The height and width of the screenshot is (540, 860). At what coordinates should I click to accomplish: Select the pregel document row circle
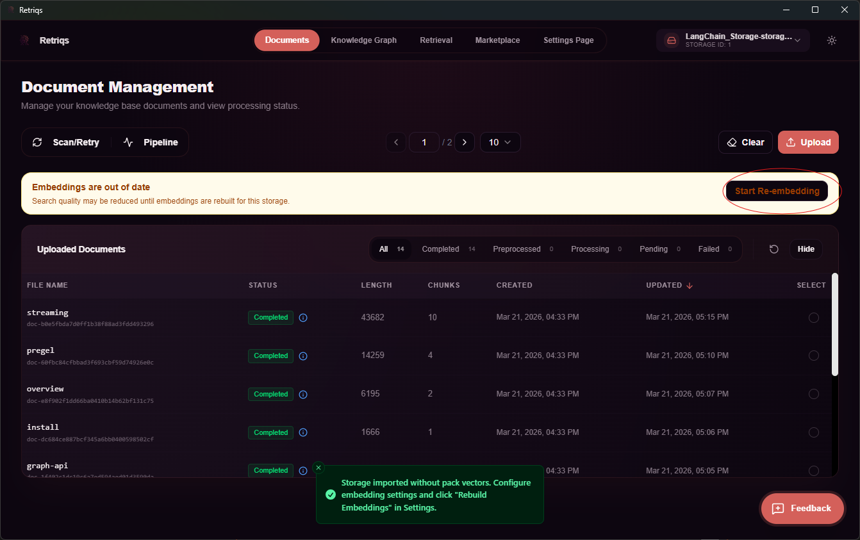[x=813, y=356]
